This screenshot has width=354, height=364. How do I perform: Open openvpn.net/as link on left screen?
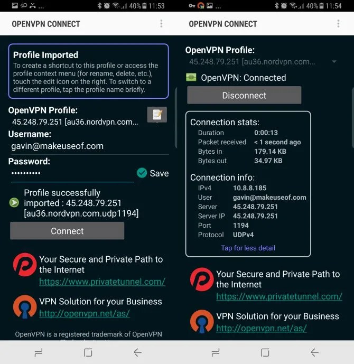84,314
